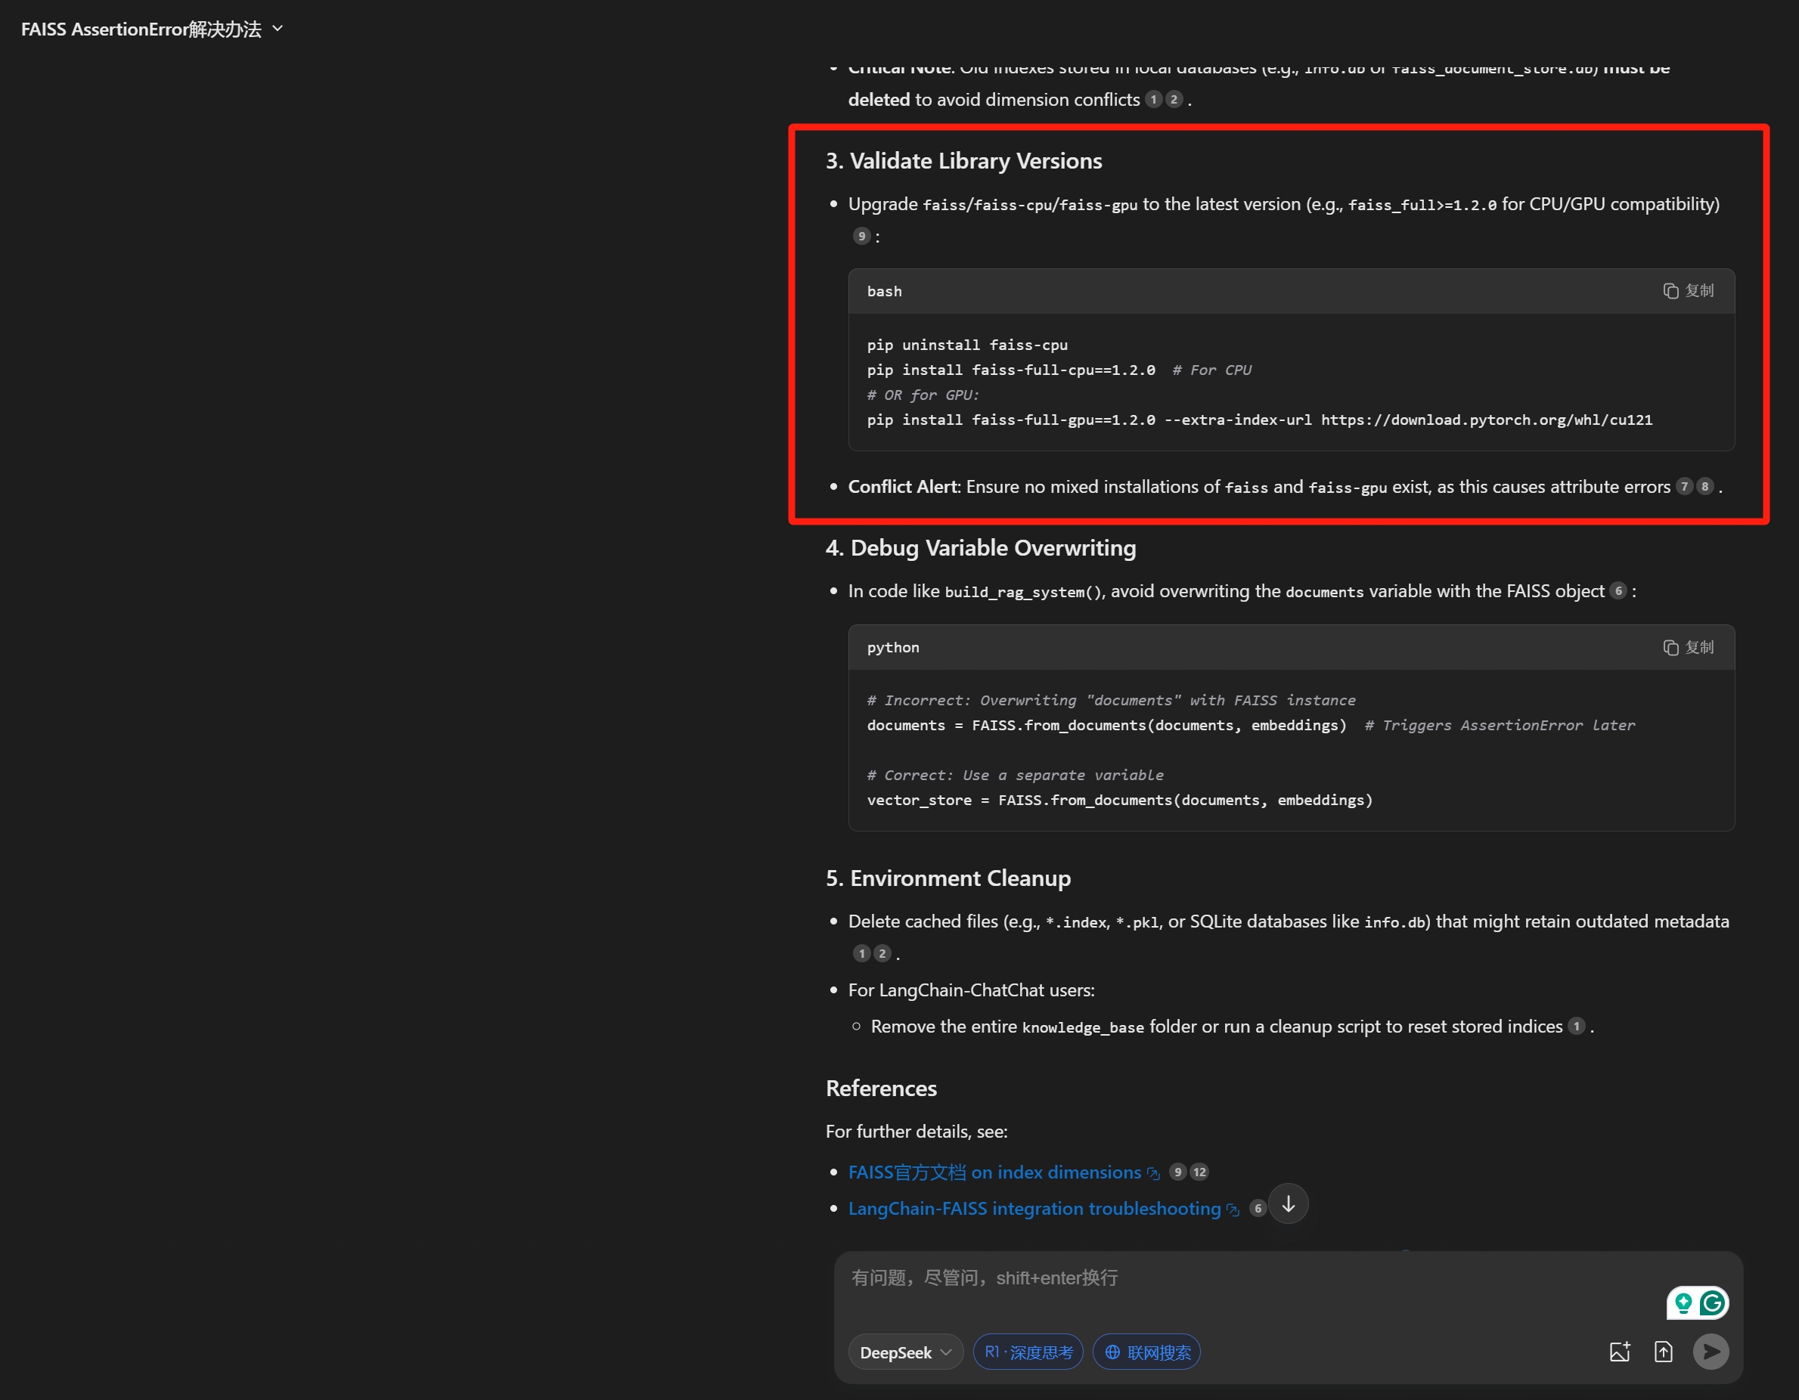Click the 'python' code block label
The width and height of the screenshot is (1799, 1400).
click(x=893, y=647)
